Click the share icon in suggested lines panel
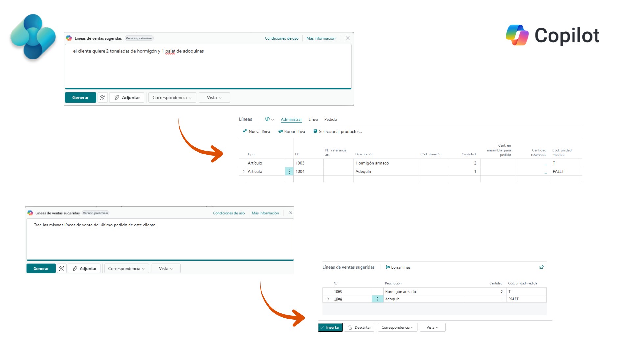The width and height of the screenshot is (631, 355). [x=541, y=267]
